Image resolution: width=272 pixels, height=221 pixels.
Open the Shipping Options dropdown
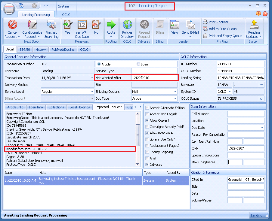pos(175,92)
